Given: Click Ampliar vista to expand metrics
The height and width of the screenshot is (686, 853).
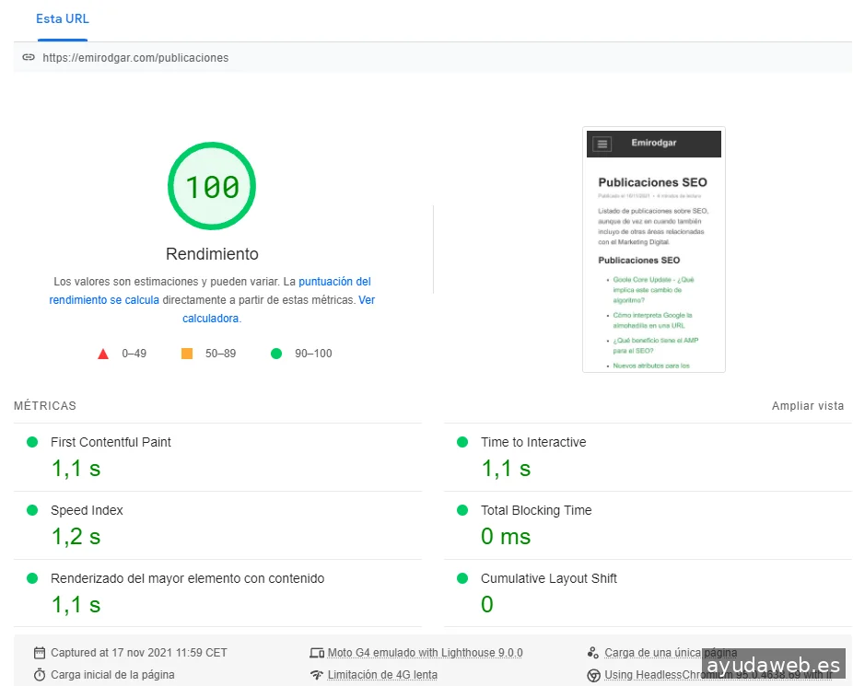Looking at the screenshot, I should point(807,406).
